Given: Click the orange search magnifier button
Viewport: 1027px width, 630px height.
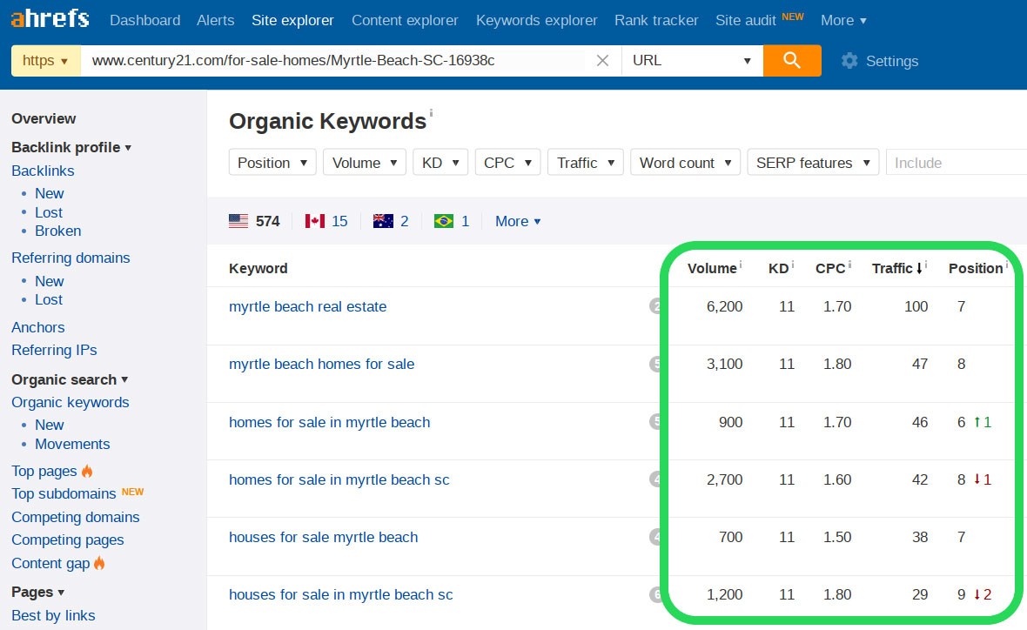Looking at the screenshot, I should [x=791, y=60].
